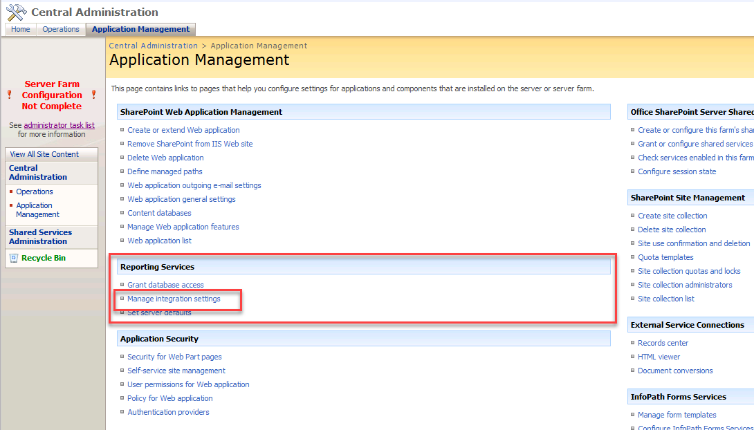
Task: Open Create site collection
Action: point(673,216)
